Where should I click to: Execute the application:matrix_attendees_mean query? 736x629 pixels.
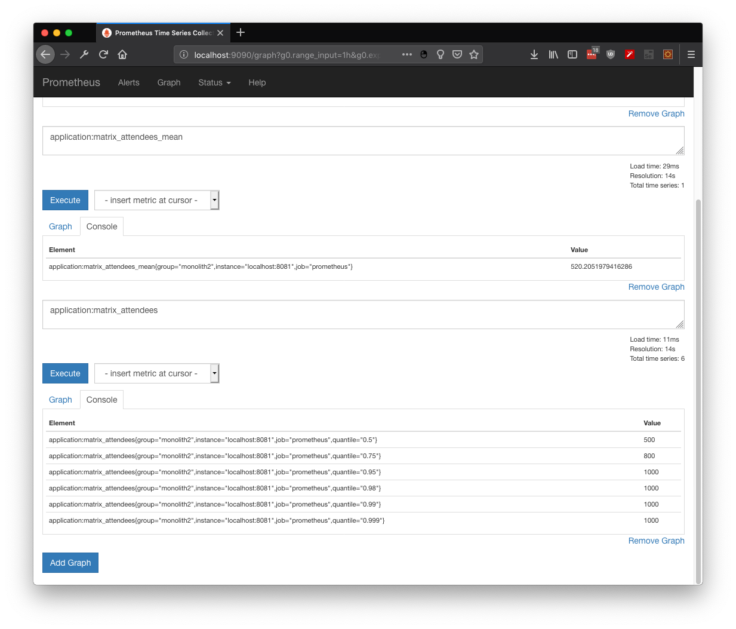pyautogui.click(x=65, y=200)
